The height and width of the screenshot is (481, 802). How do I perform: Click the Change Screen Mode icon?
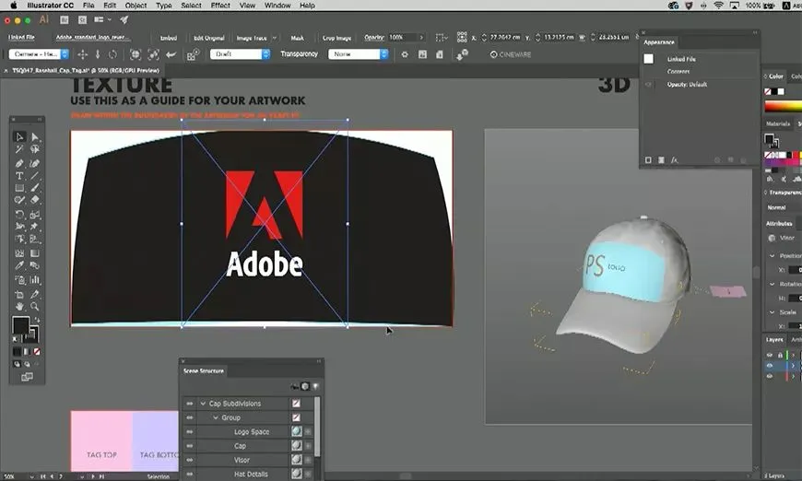(27, 377)
